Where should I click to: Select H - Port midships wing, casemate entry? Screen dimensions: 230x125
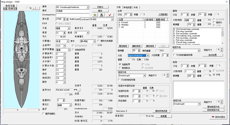tap(187, 36)
